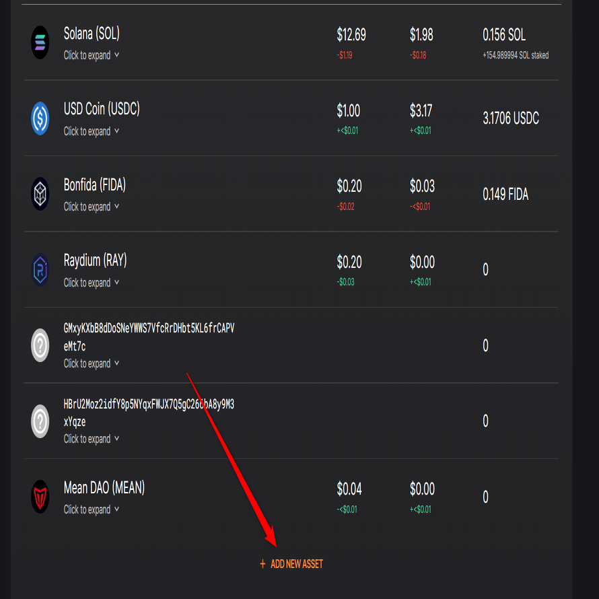Expand the GMxyKXbB8 unknown token row
The height and width of the screenshot is (599, 599).
pyautogui.click(x=92, y=363)
